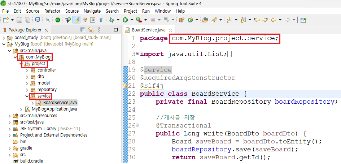Open the New wizard dropdown arrow
The height and width of the screenshot is (164, 341).
pyautogui.click(x=12, y=20)
